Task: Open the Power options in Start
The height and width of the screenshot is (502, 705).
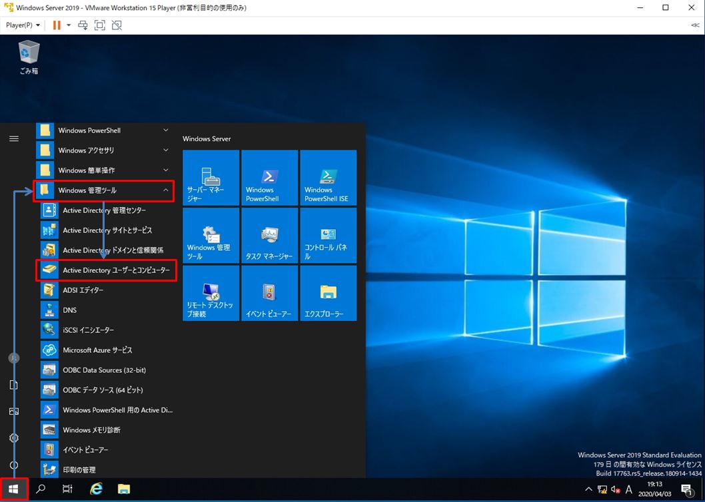Action: click(x=14, y=465)
